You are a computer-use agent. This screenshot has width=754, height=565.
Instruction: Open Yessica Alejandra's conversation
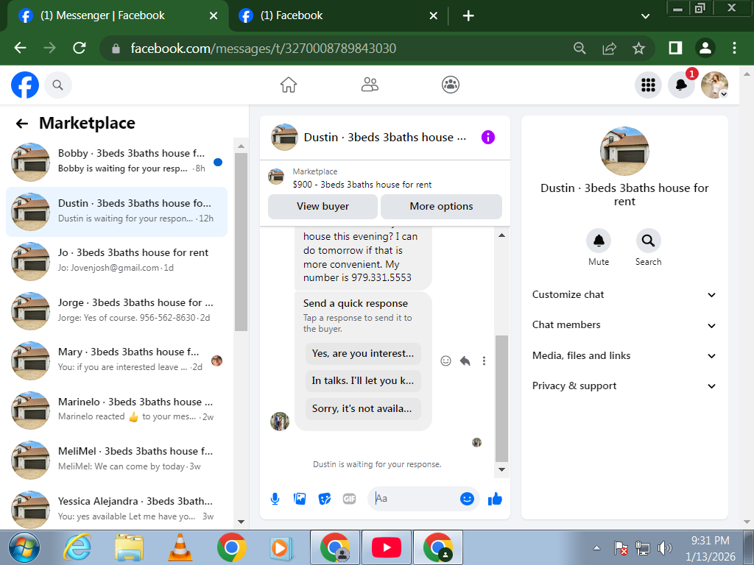tap(116, 508)
